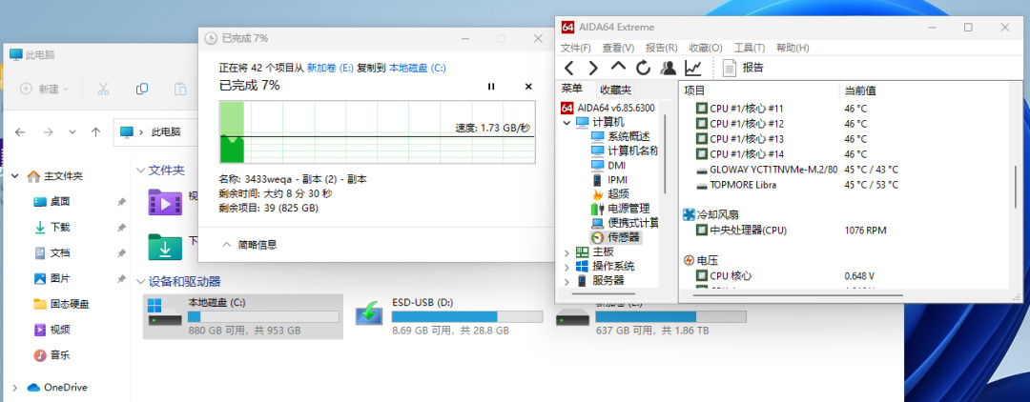Click the 新加卷 (E:) source link
This screenshot has width=1030, height=402.
(330, 68)
